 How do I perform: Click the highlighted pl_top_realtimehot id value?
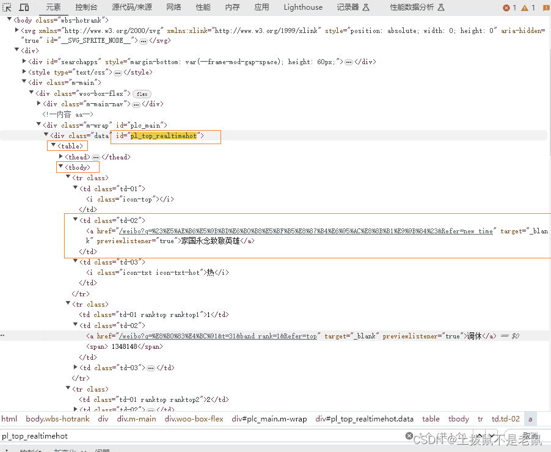163,136
